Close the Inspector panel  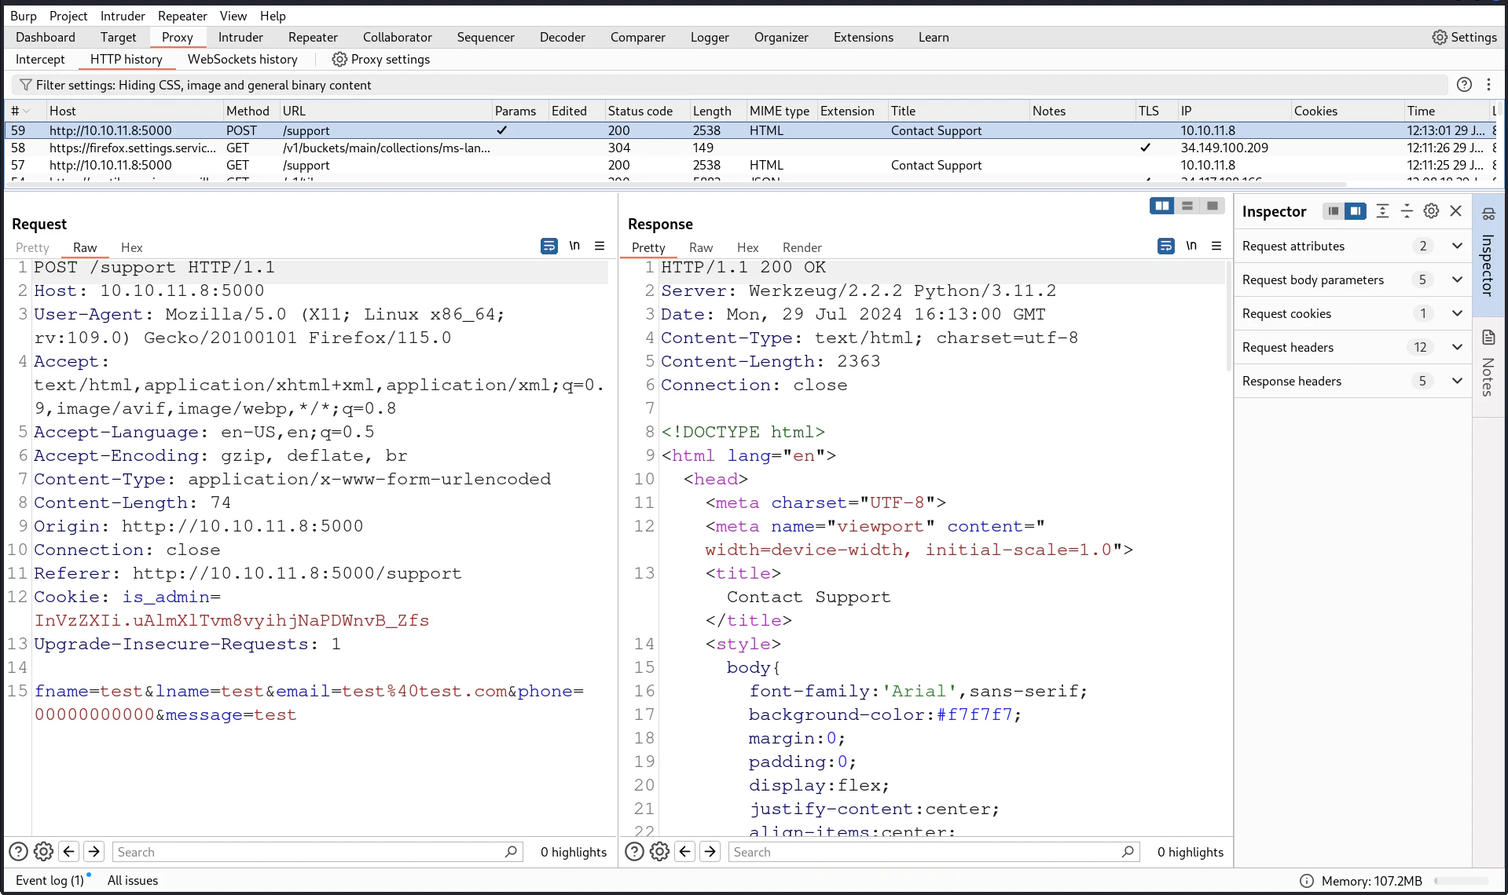click(x=1455, y=210)
